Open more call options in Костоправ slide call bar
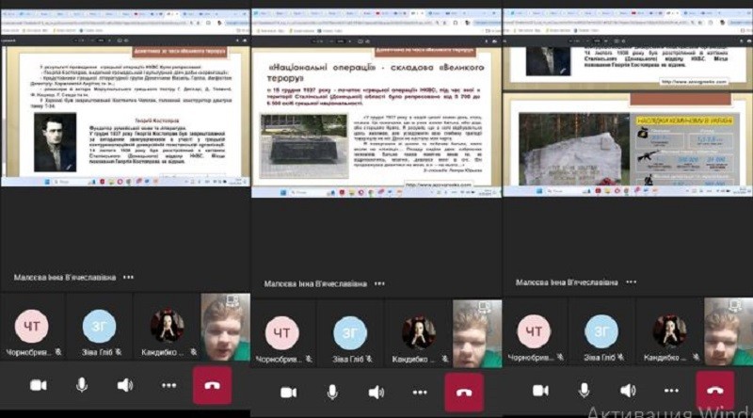 point(168,385)
